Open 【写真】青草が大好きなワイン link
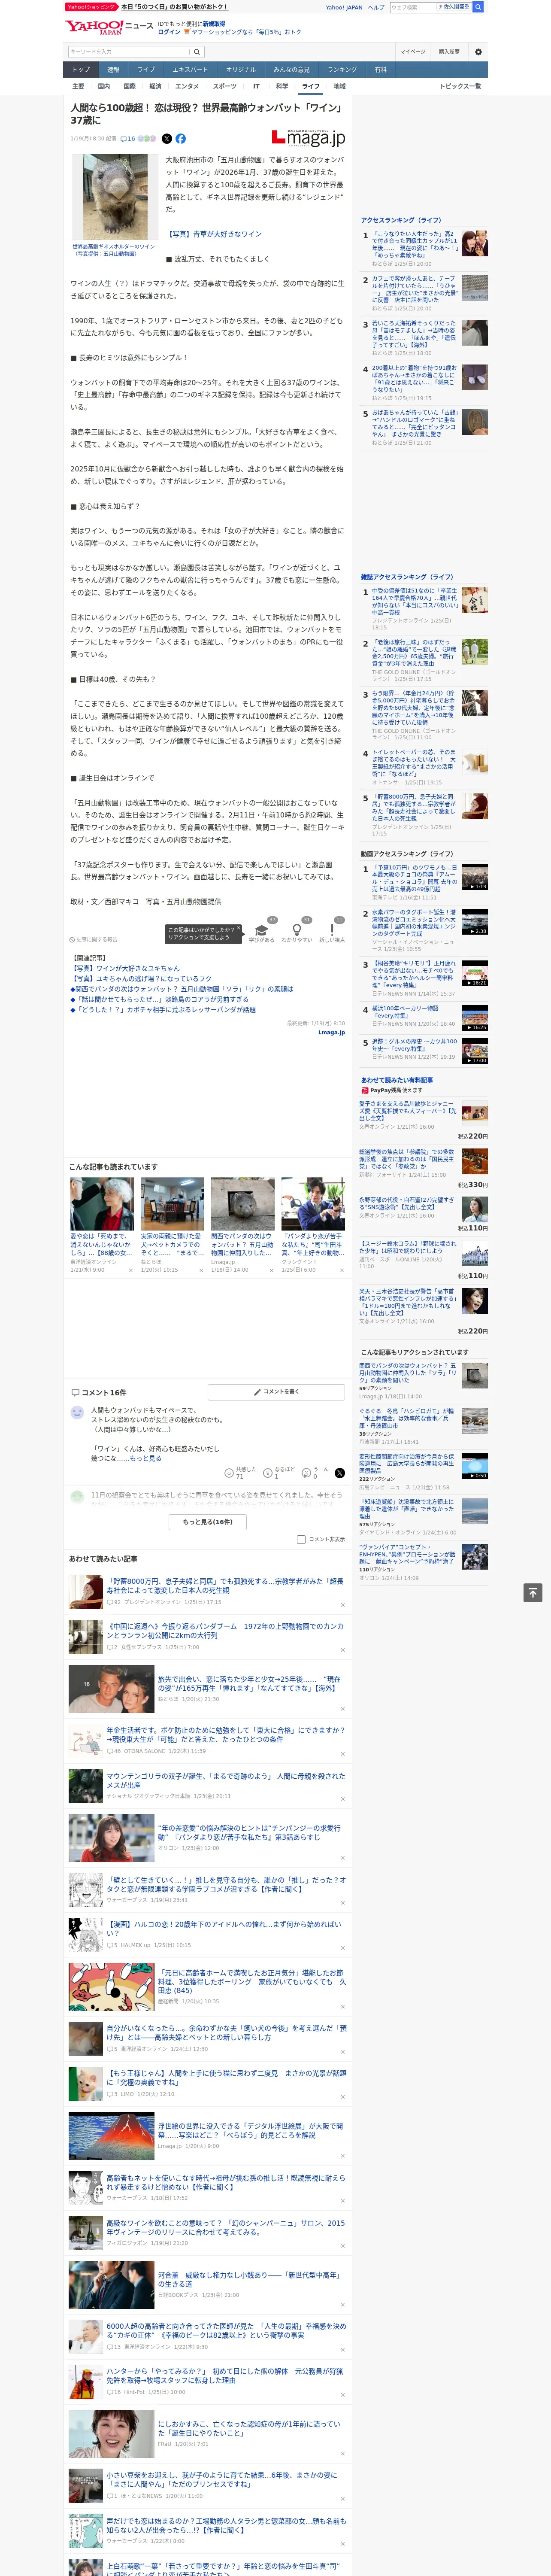This screenshot has height=2576, width=551. (x=214, y=234)
